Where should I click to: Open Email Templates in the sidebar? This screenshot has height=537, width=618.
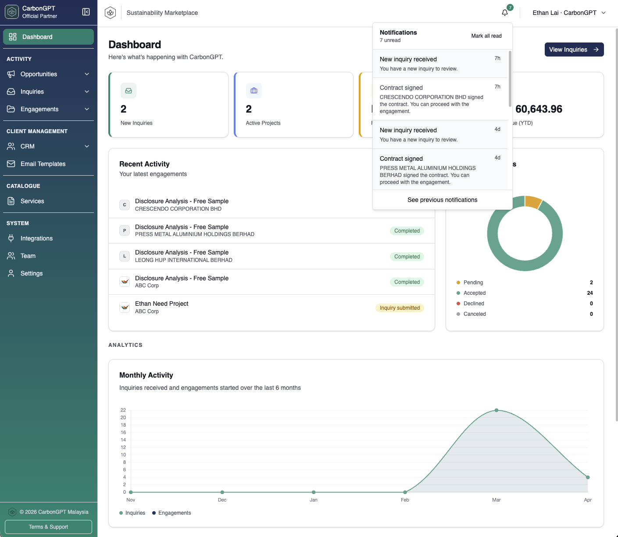43,164
